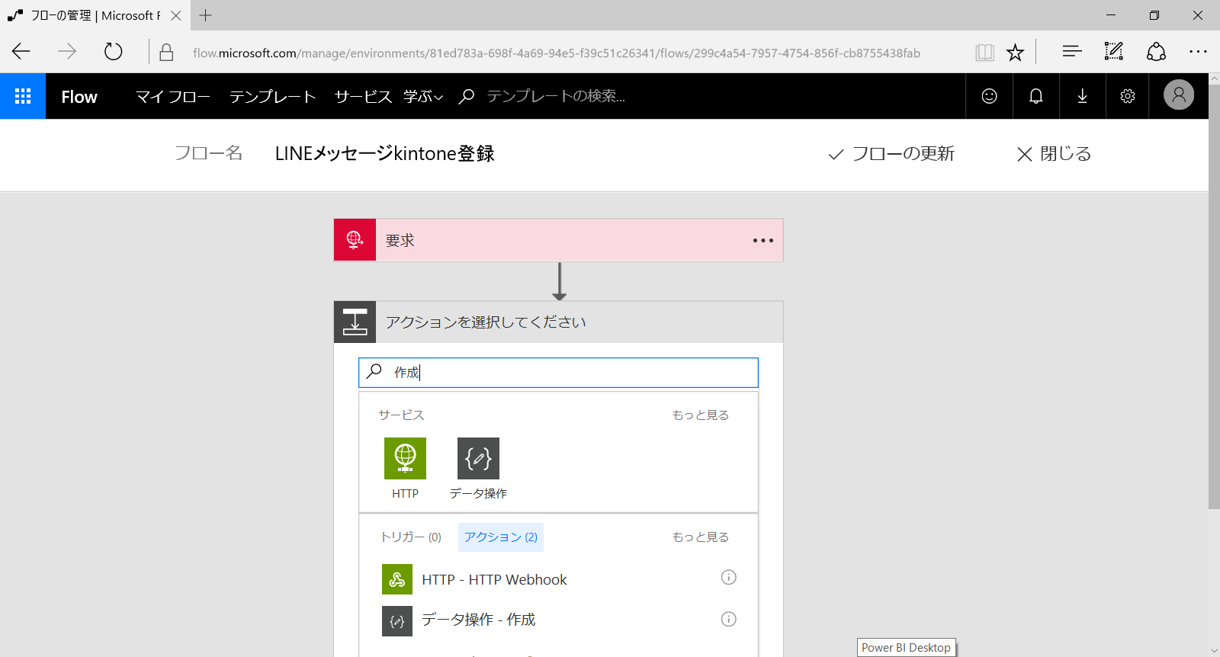
Task: Edit the flow name LINEメッセージkintone登録
Action: point(384,154)
